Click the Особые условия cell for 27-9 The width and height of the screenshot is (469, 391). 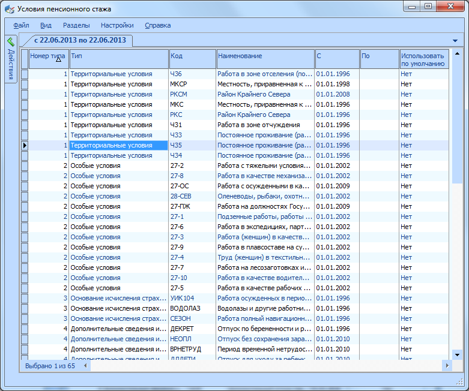tap(119, 247)
